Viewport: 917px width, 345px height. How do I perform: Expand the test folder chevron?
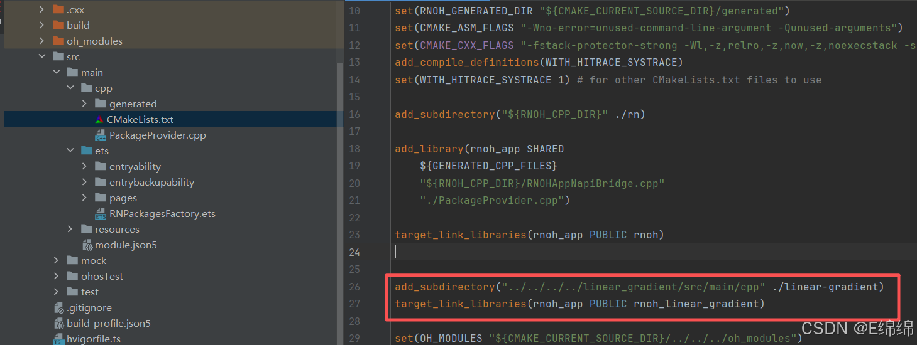[56, 292]
